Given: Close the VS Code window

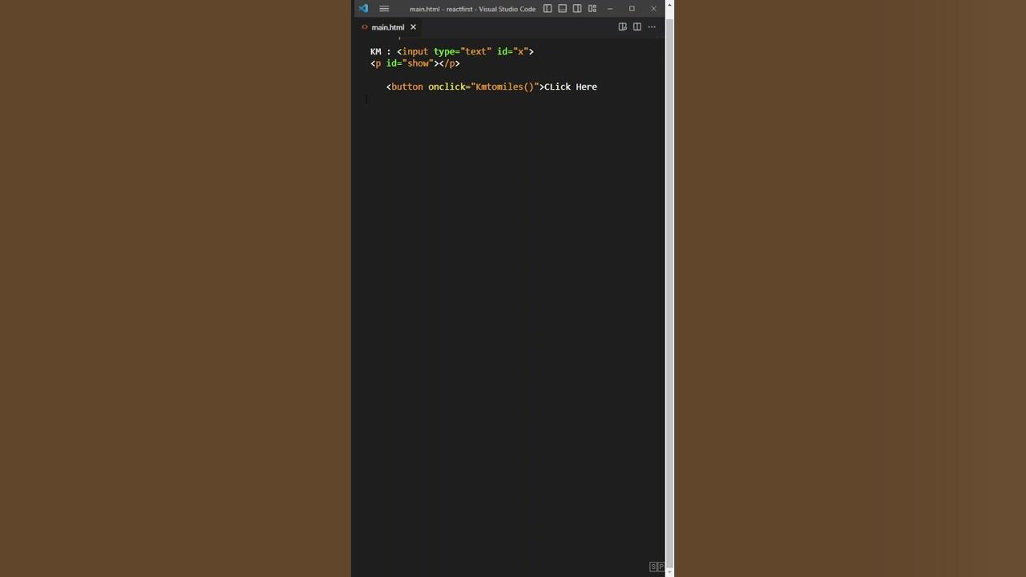Looking at the screenshot, I should (653, 9).
